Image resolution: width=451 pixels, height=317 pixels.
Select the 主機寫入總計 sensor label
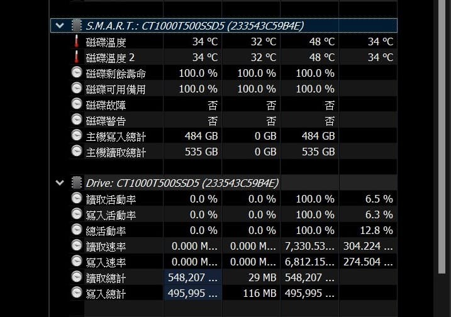tap(116, 136)
